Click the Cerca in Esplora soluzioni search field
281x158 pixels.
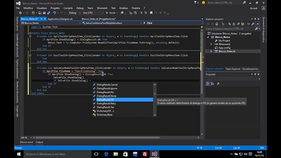230,29
